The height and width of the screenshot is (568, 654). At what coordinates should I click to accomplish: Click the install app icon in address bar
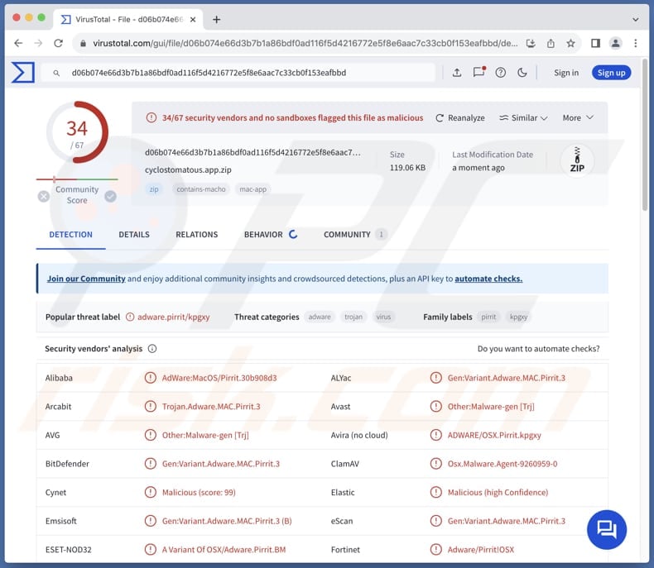click(531, 43)
